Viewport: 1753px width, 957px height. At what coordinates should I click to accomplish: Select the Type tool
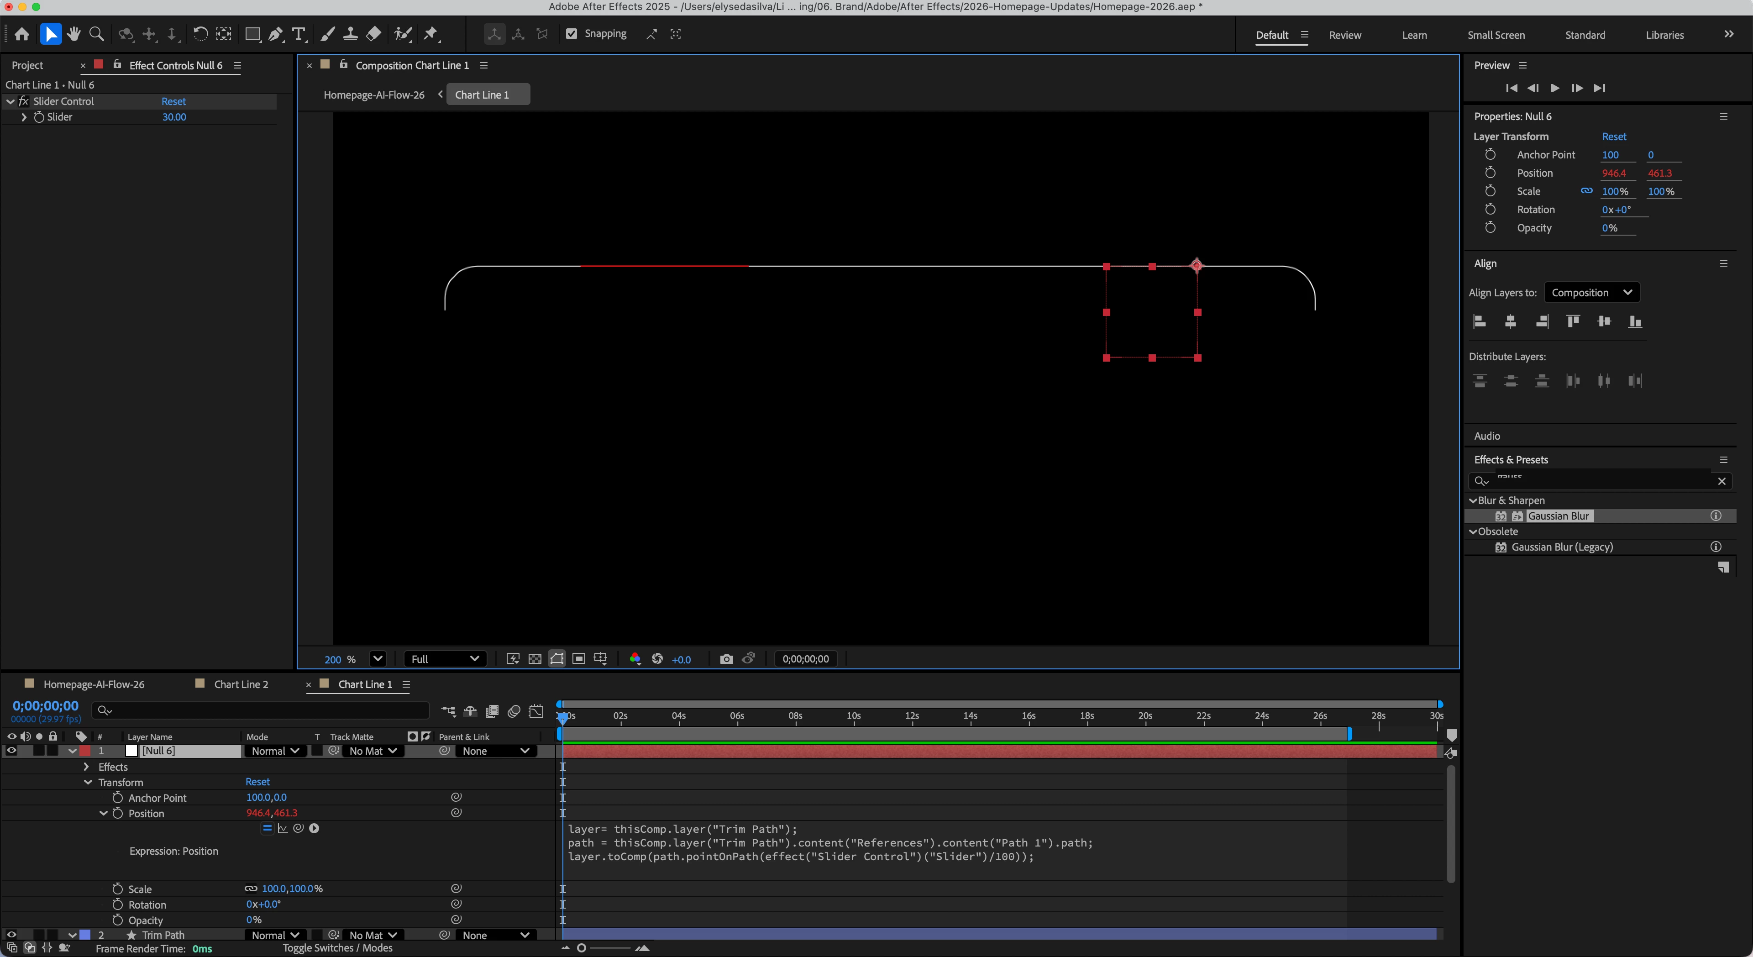coord(298,34)
